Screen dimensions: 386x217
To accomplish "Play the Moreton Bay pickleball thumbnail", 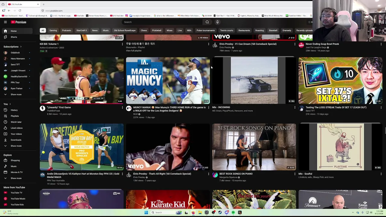I will (82, 147).
